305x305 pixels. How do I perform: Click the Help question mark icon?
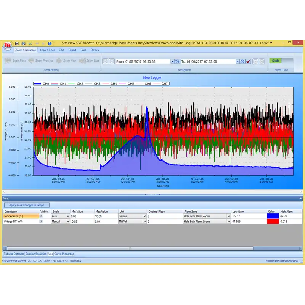click(x=49, y=42)
